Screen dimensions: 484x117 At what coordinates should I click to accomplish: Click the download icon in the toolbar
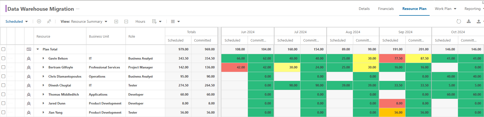(x=469, y=21)
